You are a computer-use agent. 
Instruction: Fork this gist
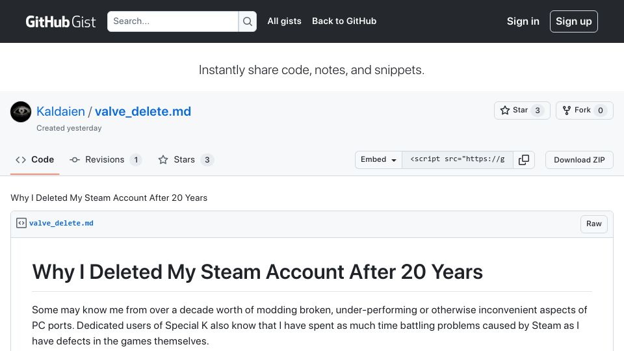[584, 110]
